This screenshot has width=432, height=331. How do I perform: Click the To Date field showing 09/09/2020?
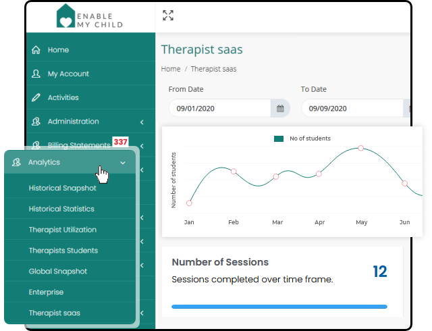click(x=352, y=108)
